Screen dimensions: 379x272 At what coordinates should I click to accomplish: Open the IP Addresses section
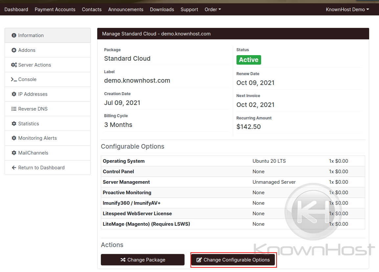click(x=48, y=94)
